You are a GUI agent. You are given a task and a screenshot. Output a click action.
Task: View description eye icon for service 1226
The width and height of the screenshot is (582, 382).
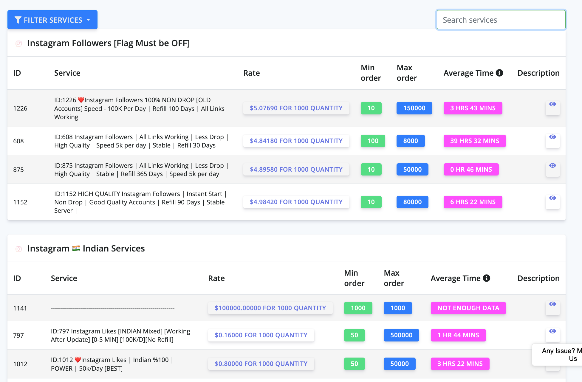[552, 104]
